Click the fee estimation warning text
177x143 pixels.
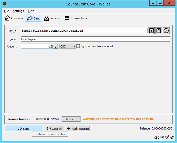click(x=119, y=119)
